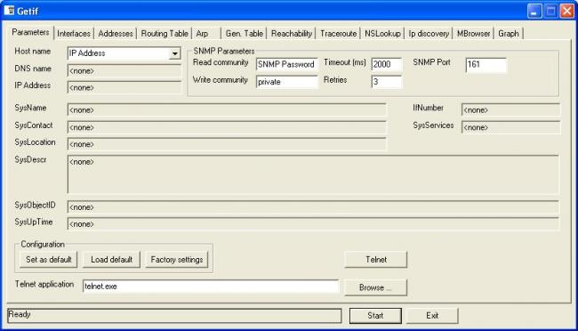Image resolution: width=578 pixels, height=331 pixels.
Task: Open the Addresses tab
Action: tap(116, 34)
